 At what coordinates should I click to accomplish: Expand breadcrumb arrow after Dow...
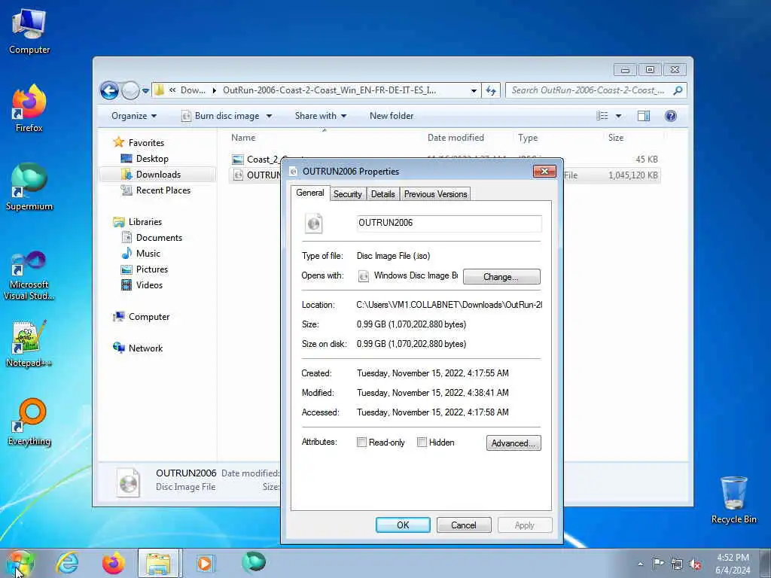coord(215,90)
